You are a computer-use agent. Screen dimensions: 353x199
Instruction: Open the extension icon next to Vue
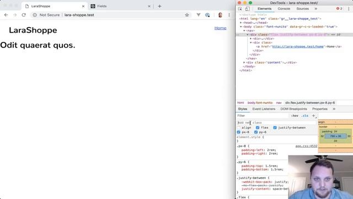click(207, 15)
